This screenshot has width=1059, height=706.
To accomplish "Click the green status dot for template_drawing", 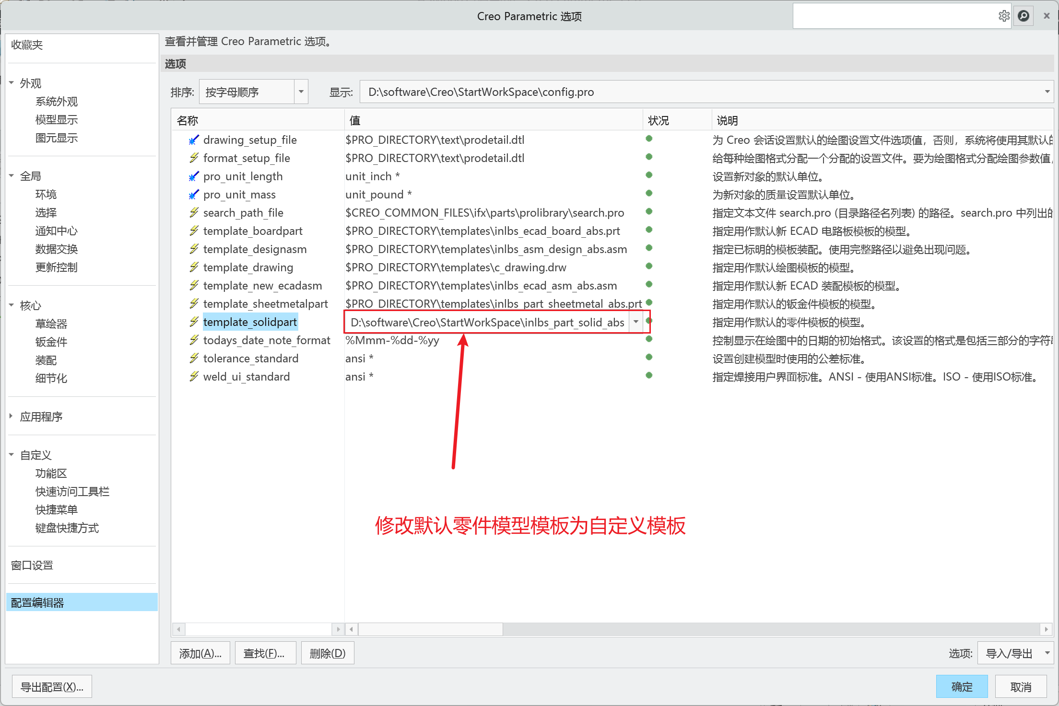I will (649, 266).
